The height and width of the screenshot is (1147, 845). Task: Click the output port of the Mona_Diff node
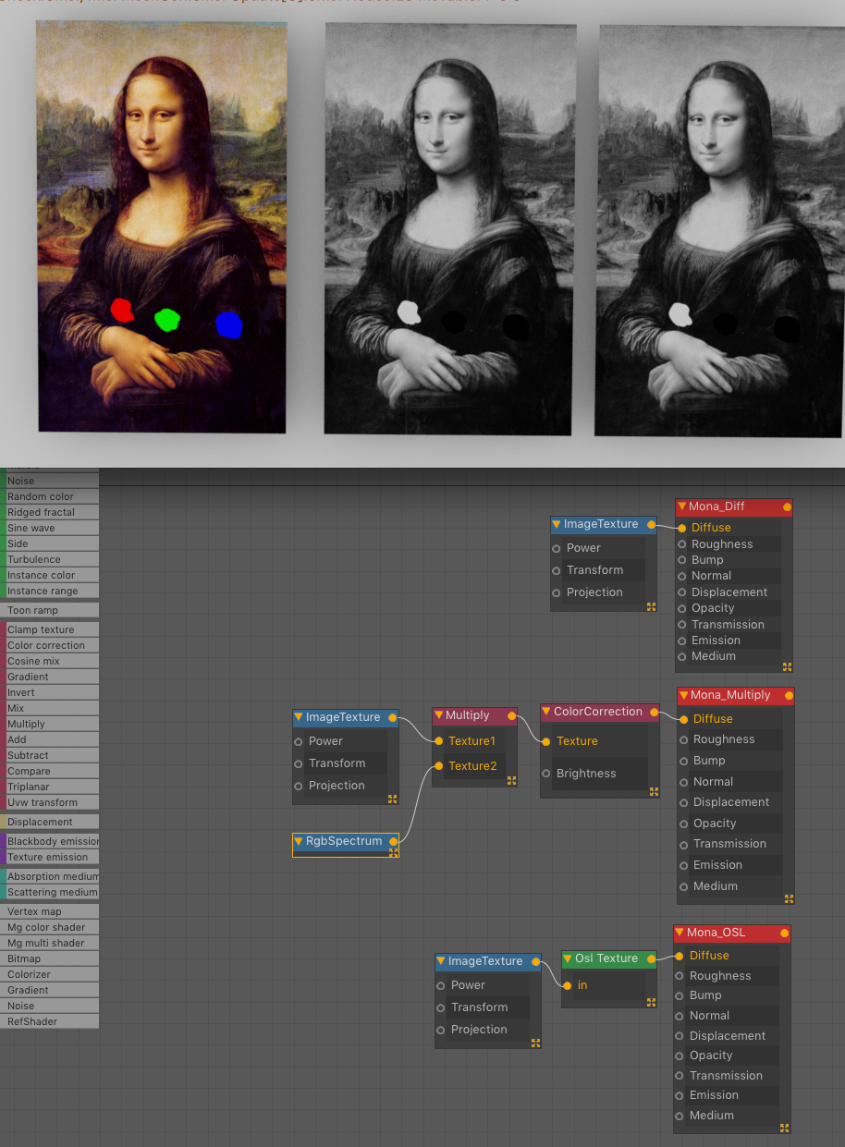(787, 506)
